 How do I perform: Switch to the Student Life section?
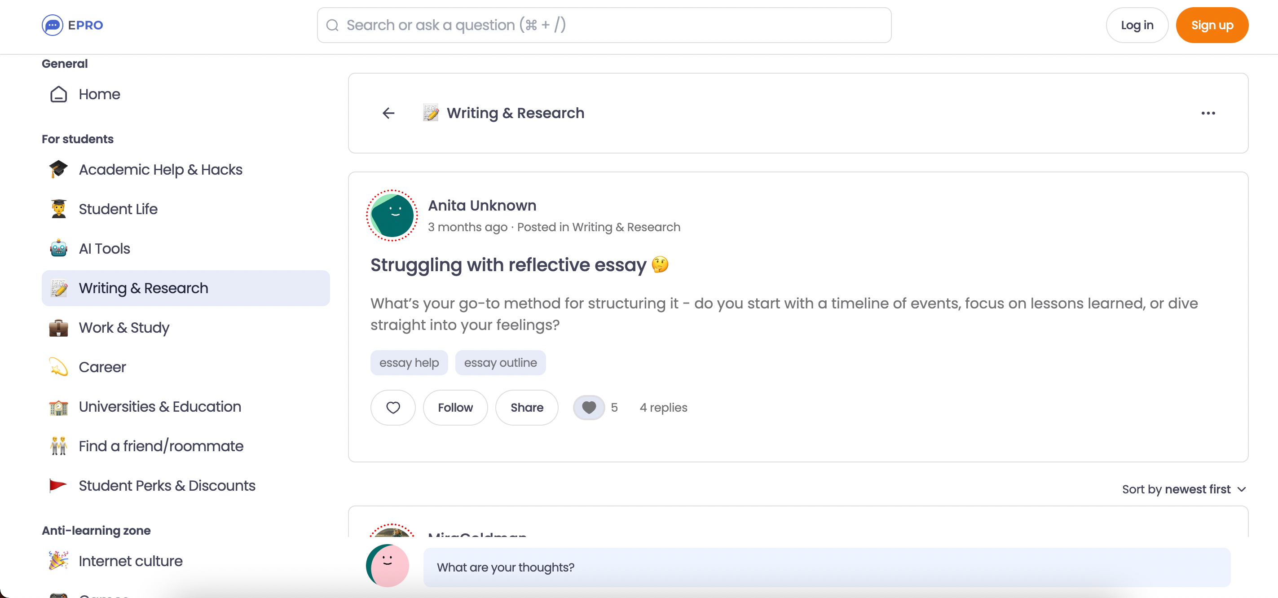pos(118,209)
